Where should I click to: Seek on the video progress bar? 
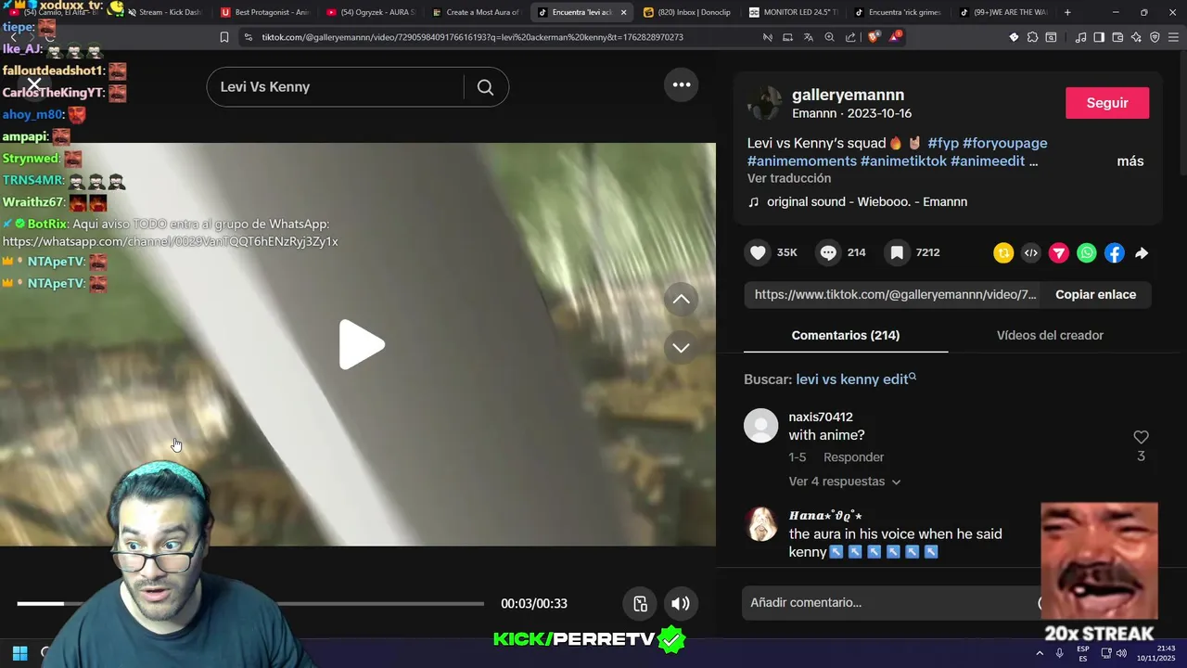click(250, 604)
